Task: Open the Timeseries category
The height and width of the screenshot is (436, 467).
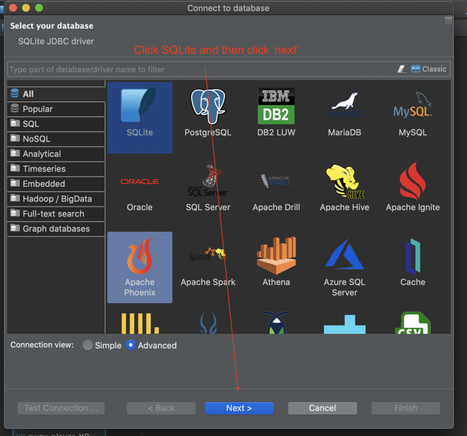Action: 56,169
